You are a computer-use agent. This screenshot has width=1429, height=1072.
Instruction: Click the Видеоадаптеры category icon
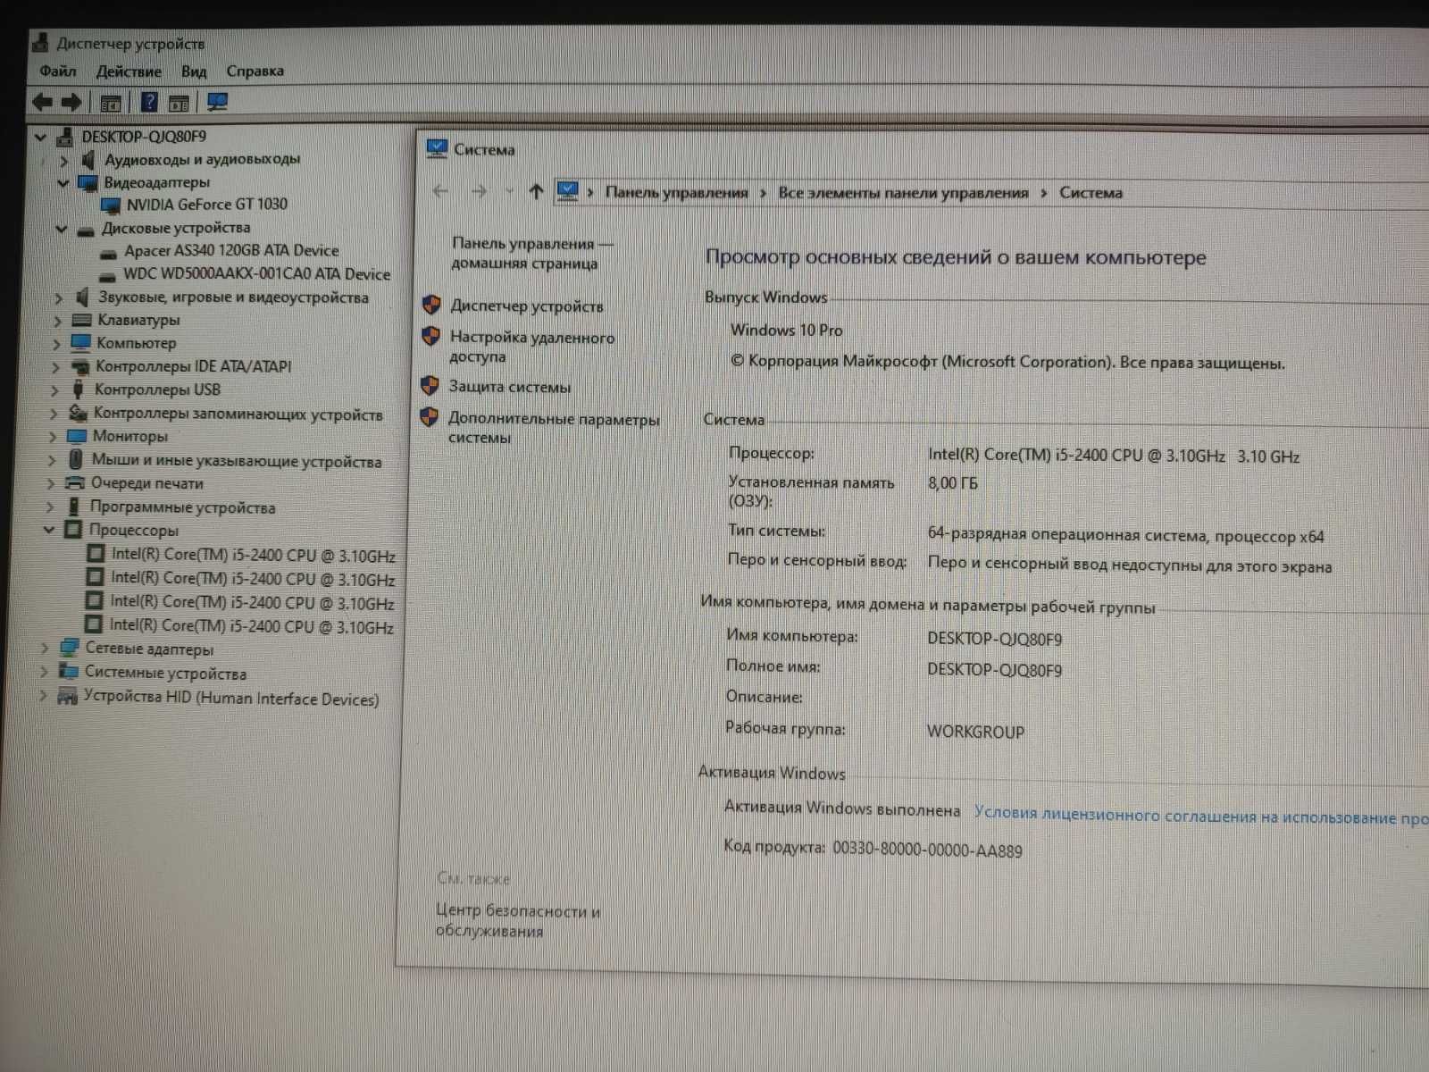coord(88,183)
